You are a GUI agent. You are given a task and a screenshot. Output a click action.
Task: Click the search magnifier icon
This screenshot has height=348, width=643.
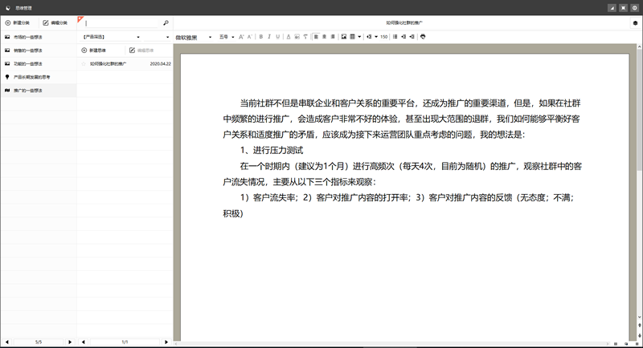(166, 23)
